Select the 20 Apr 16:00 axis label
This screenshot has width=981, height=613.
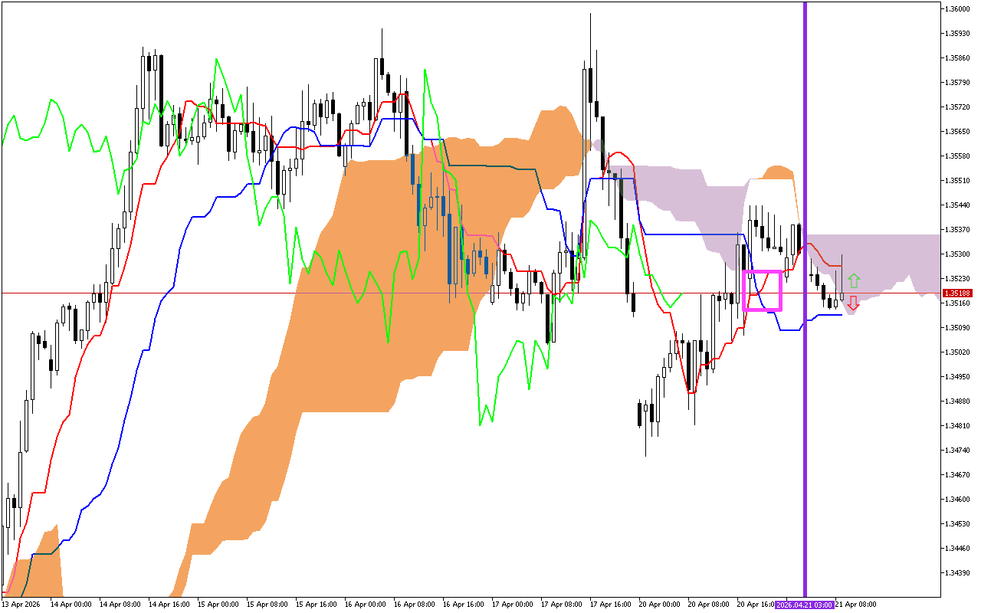[756, 604]
